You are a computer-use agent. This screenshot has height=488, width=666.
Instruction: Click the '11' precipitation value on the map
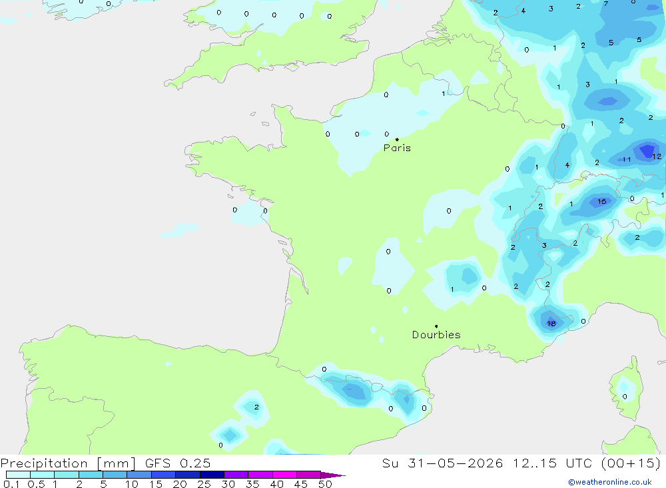[627, 160]
